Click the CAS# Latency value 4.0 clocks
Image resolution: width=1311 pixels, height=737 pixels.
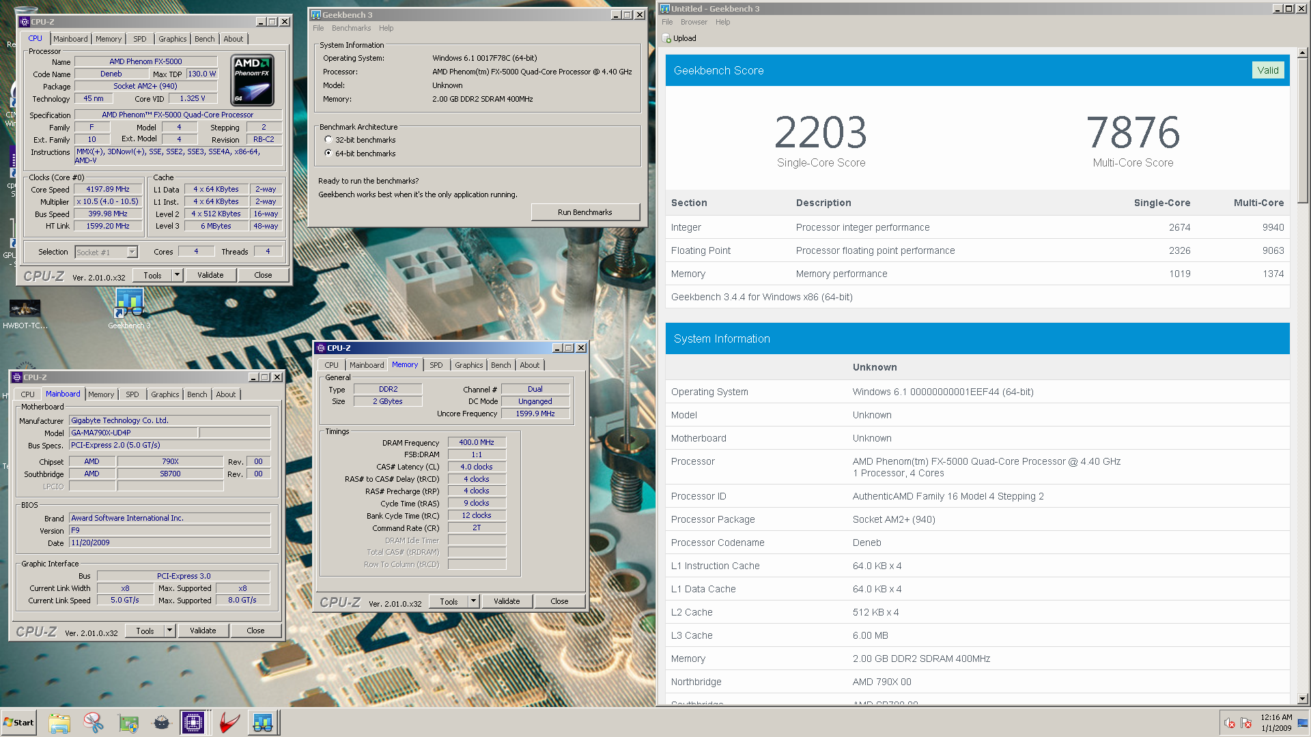pos(477,467)
